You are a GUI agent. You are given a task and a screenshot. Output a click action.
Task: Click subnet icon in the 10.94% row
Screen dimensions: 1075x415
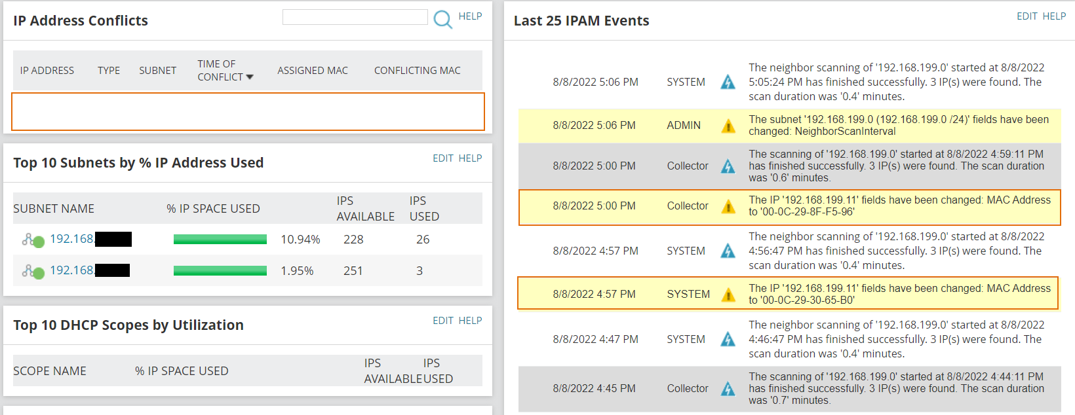(x=33, y=240)
